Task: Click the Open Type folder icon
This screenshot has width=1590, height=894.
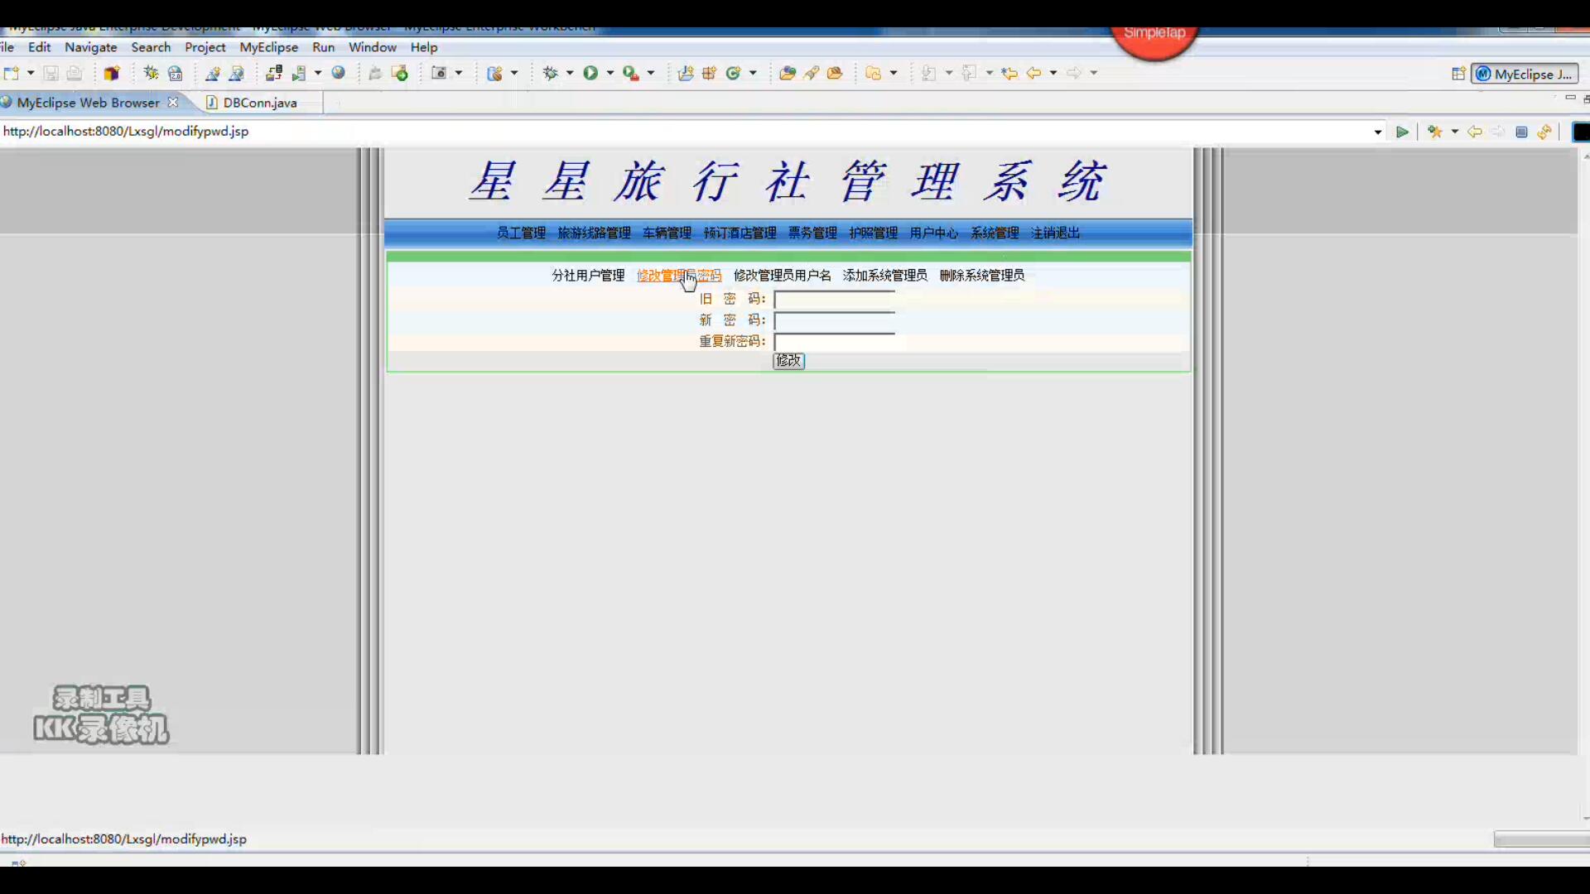Action: click(x=788, y=74)
